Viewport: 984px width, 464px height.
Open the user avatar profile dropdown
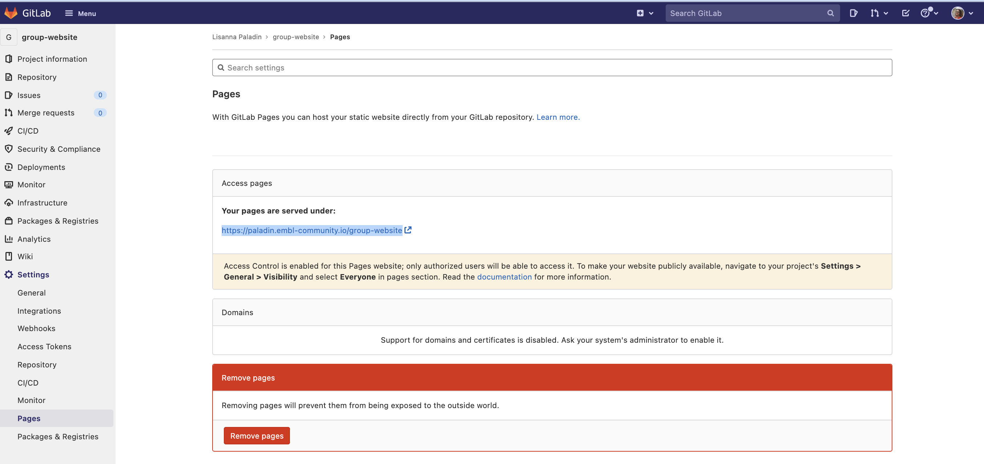tap(962, 13)
